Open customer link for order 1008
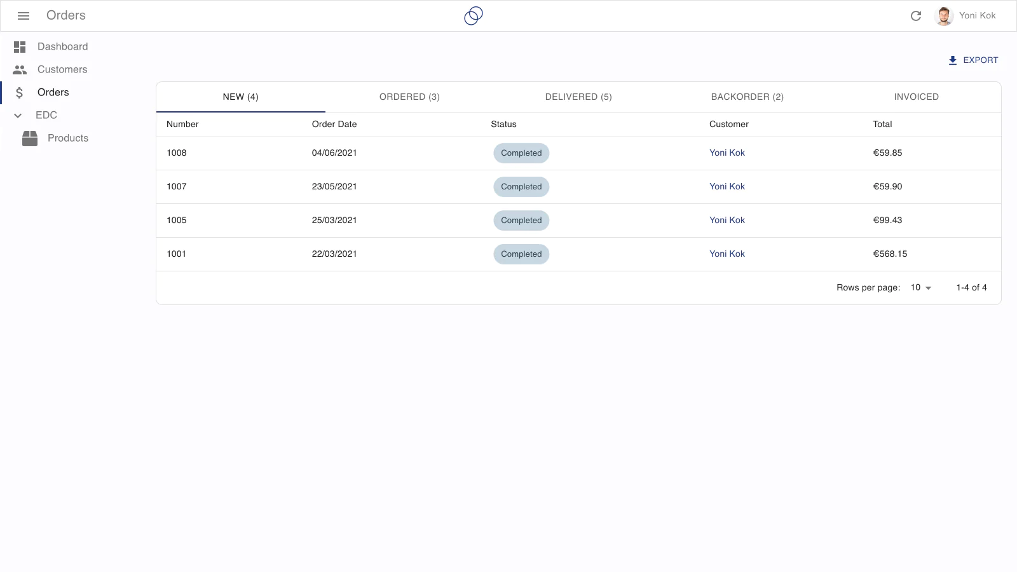Image resolution: width=1017 pixels, height=572 pixels. [727, 153]
